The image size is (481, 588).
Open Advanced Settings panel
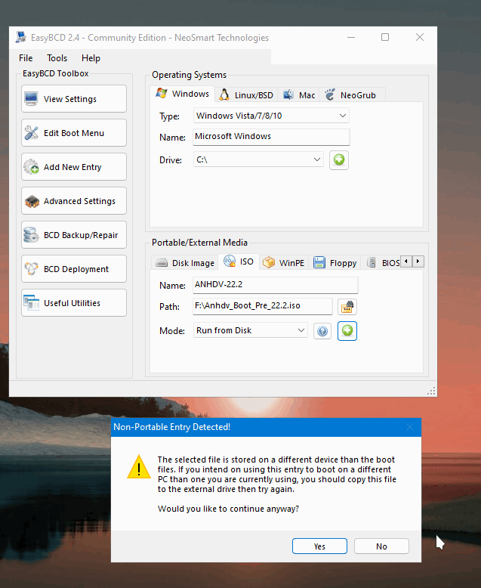pyautogui.click(x=74, y=201)
